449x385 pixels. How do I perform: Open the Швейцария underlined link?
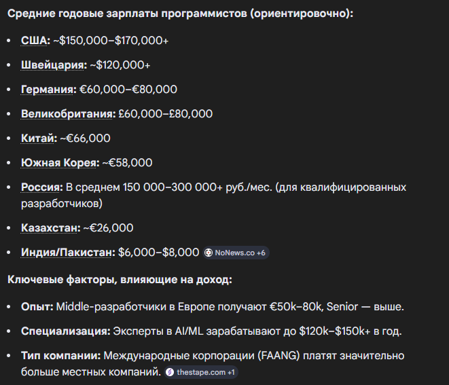click(x=53, y=65)
